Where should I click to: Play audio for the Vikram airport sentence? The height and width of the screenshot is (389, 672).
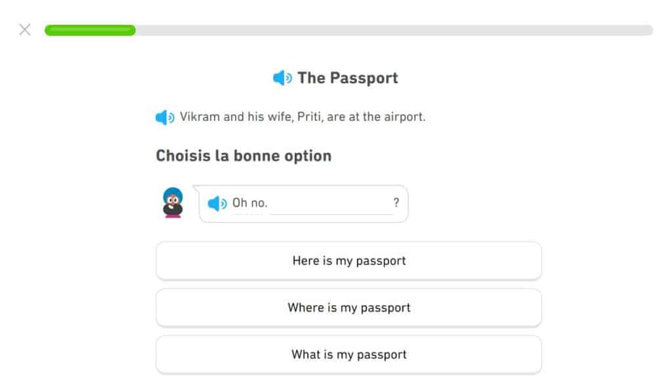[165, 117]
